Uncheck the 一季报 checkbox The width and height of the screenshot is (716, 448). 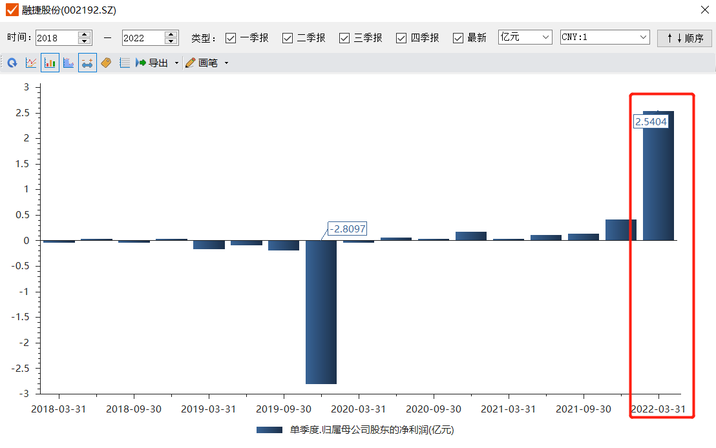point(231,38)
